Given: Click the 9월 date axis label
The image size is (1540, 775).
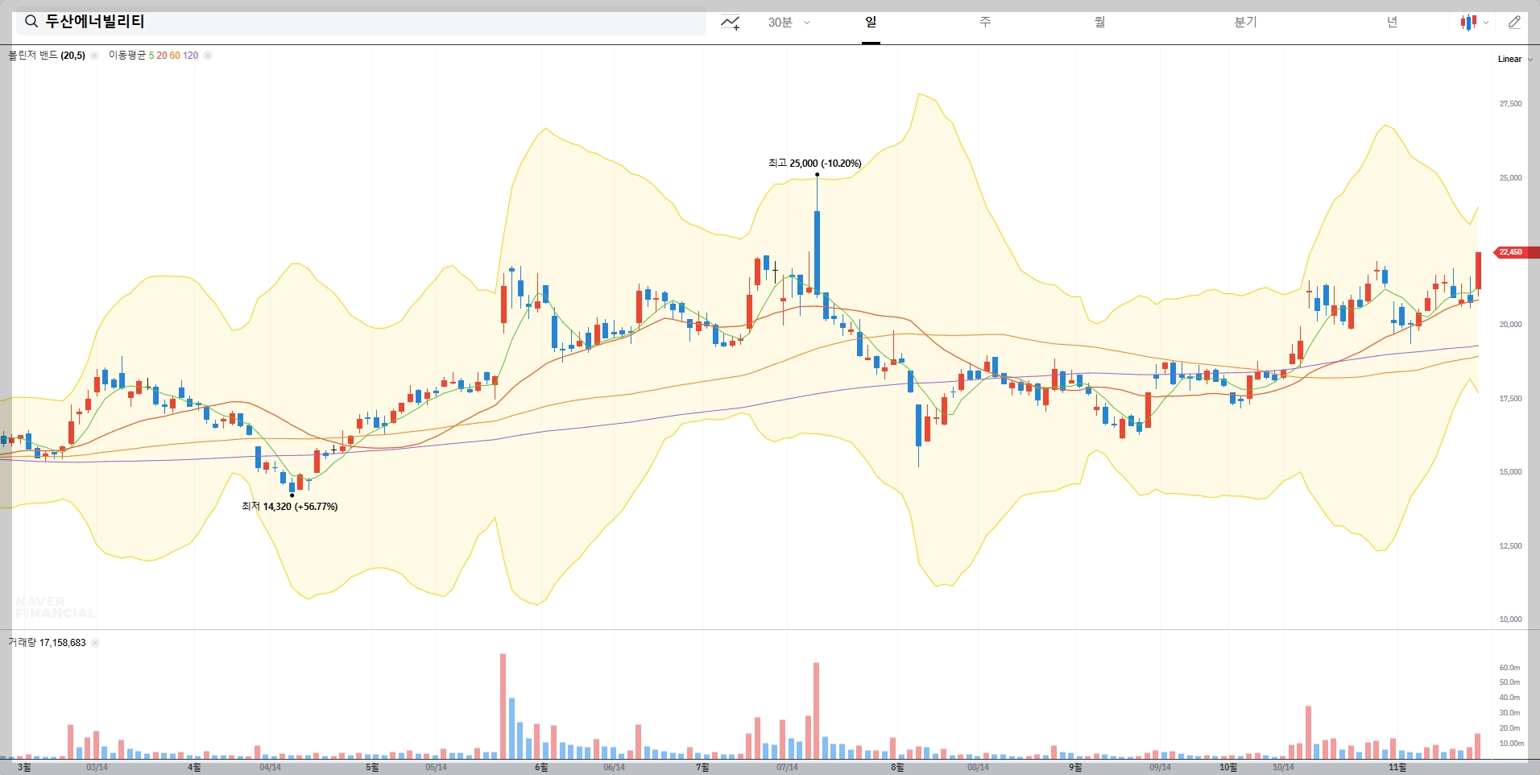Looking at the screenshot, I should click(1075, 767).
